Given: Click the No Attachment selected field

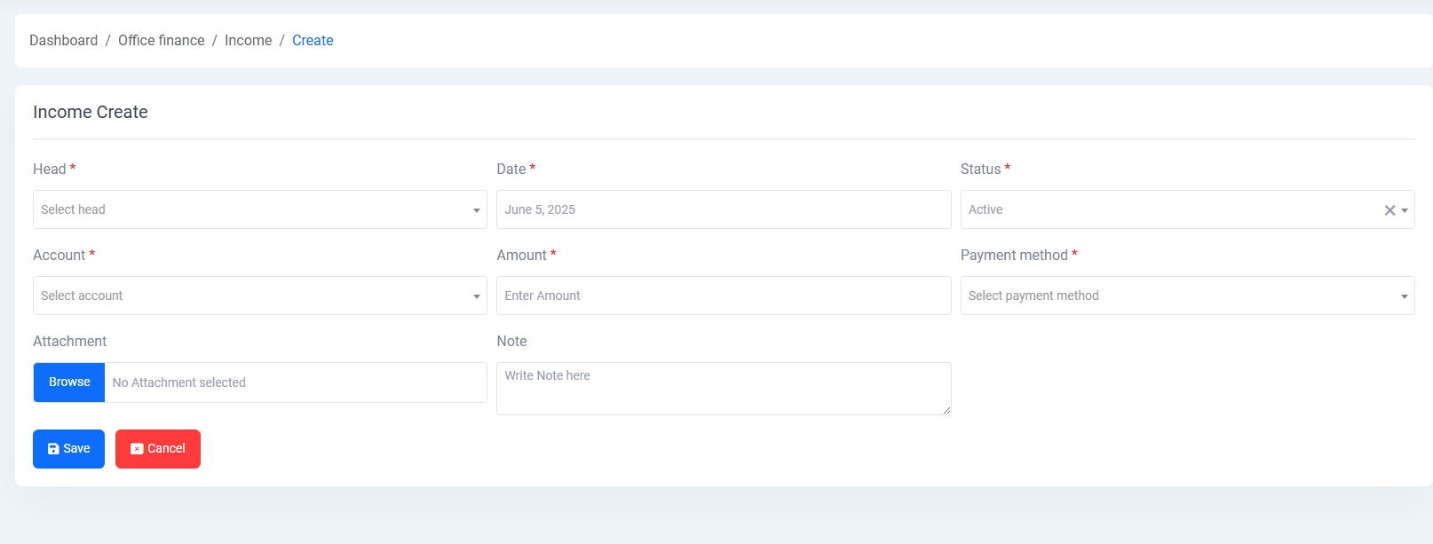Looking at the screenshot, I should [295, 382].
